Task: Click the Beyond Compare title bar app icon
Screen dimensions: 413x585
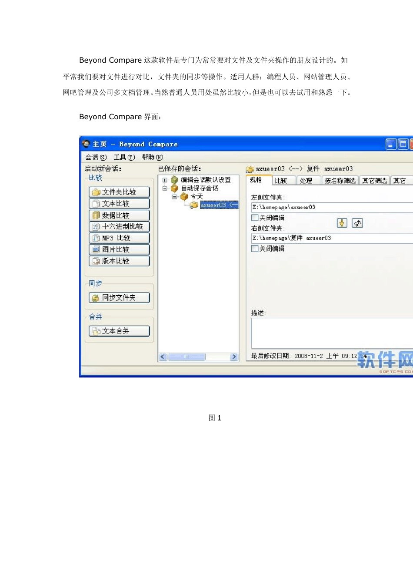Action: (x=86, y=144)
